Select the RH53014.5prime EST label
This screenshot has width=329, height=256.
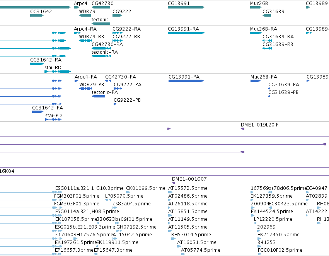(191, 235)
